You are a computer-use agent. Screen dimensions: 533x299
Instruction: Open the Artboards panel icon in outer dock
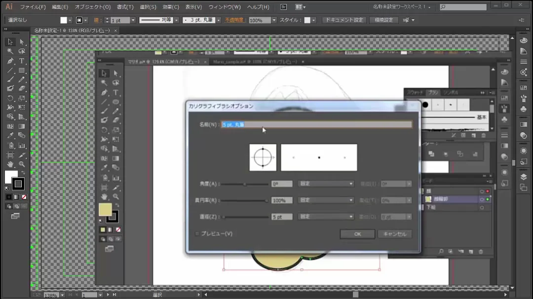[524, 187]
